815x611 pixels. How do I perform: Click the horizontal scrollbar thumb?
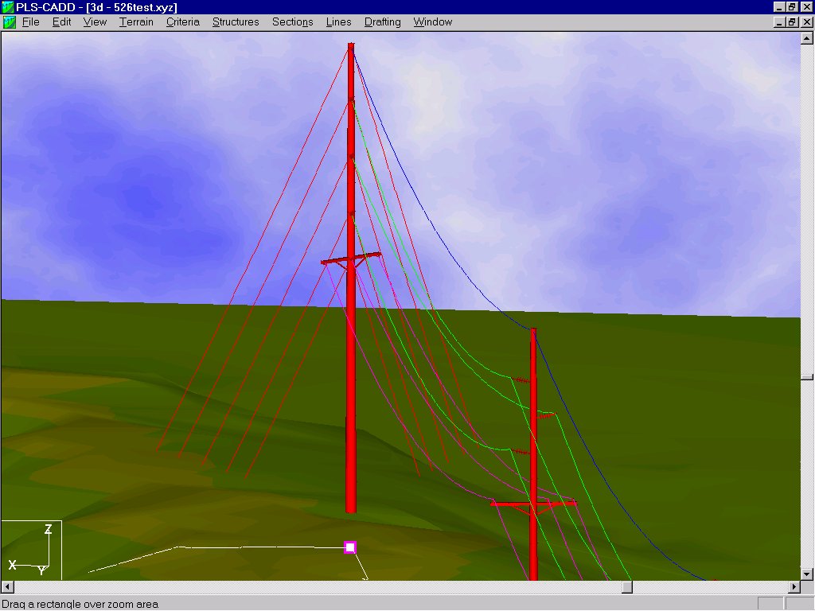coord(627,586)
